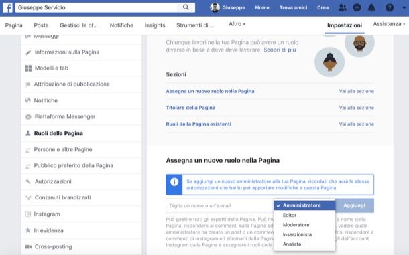
Task: Open the Strumenti di ... tab
Action: point(195,25)
